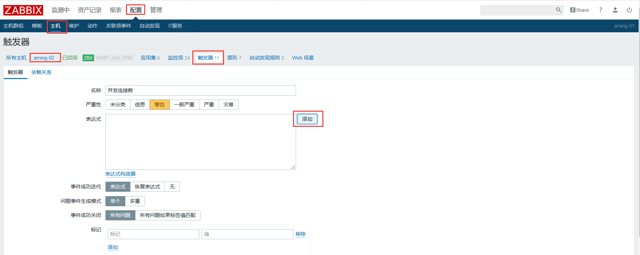The height and width of the screenshot is (255, 640).
Task: Click the ZBX availability badge
Action: pos(88,58)
